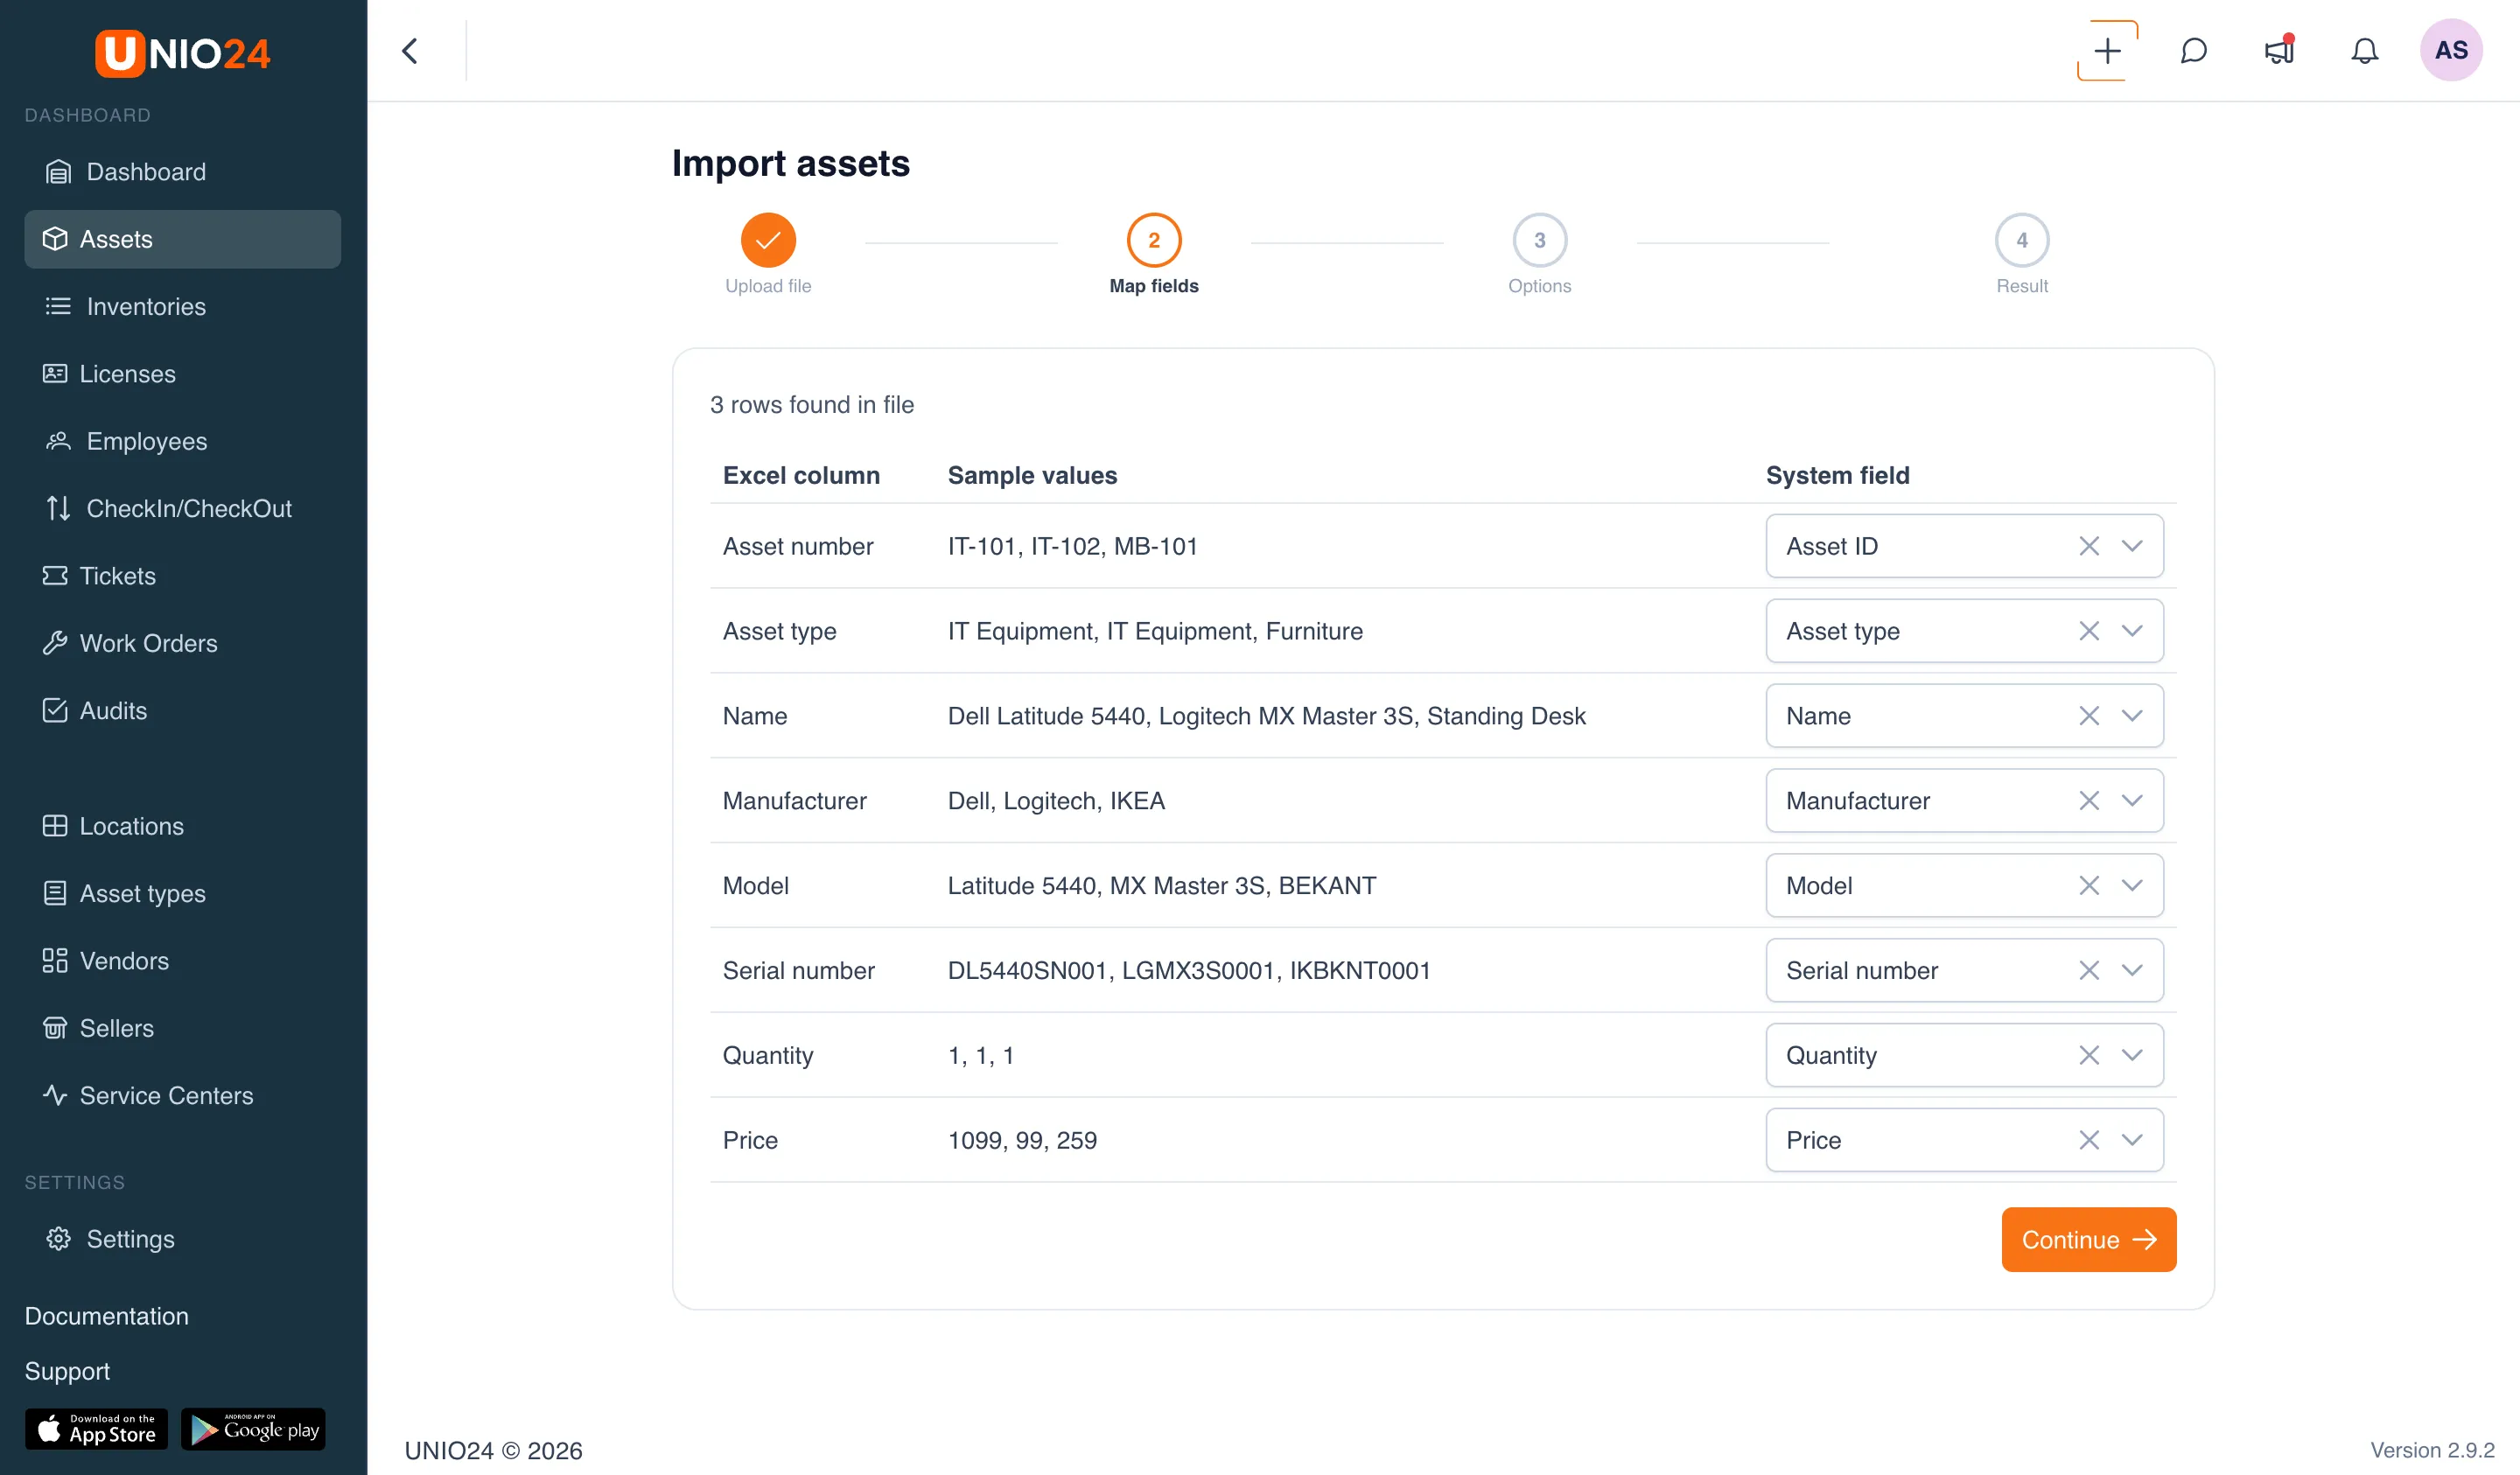Screen dimensions: 2520x1475
Task: Open the App Store download badge
Action: (96, 1429)
